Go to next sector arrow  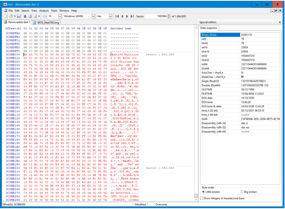click(127, 16)
